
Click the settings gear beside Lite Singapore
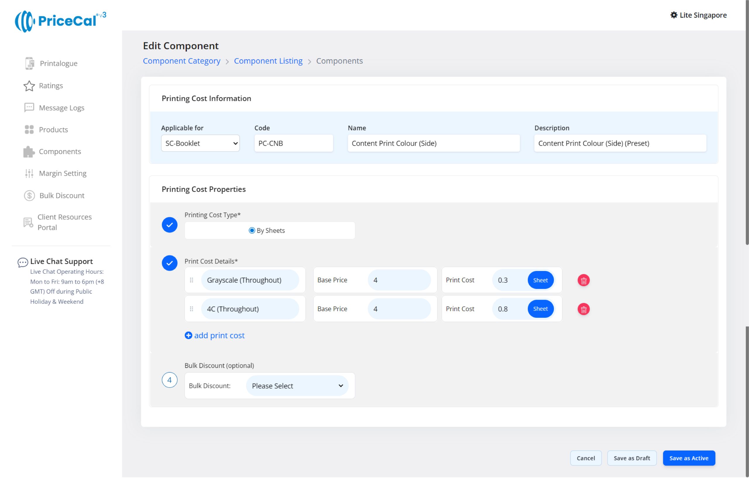(x=674, y=15)
